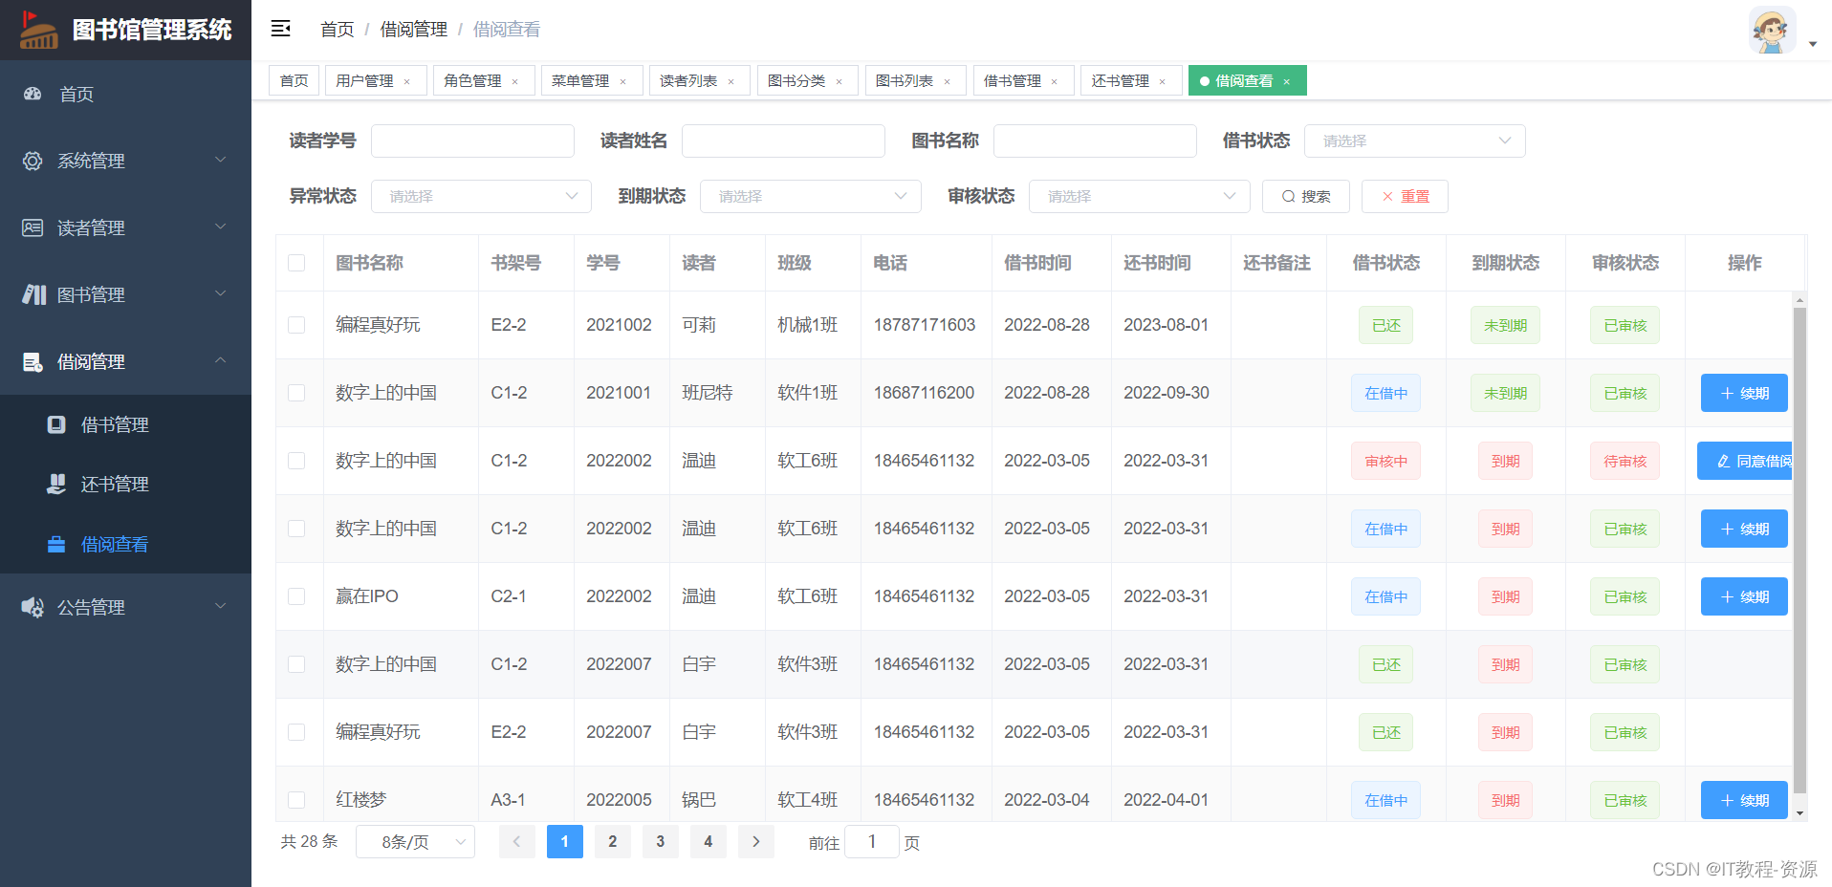This screenshot has width=1832, height=887.
Task: Click the 首页 dashboard icon in sidebar
Action: pyautogui.click(x=33, y=94)
